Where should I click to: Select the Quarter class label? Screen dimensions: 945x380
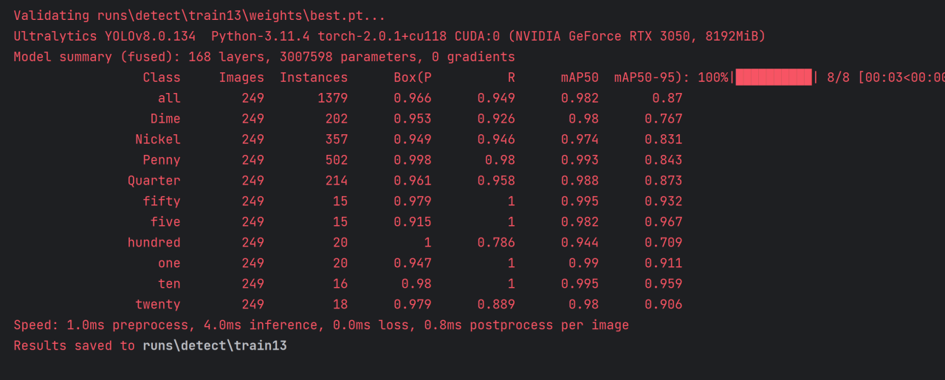tap(154, 181)
